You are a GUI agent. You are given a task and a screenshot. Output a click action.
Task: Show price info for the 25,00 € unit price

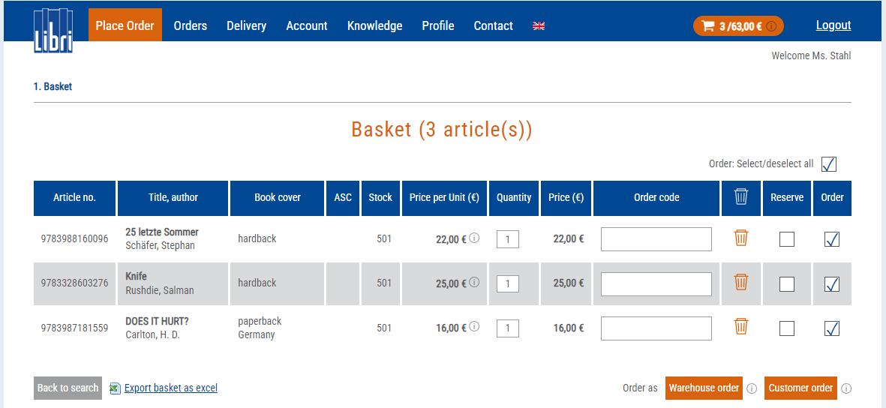tap(475, 282)
